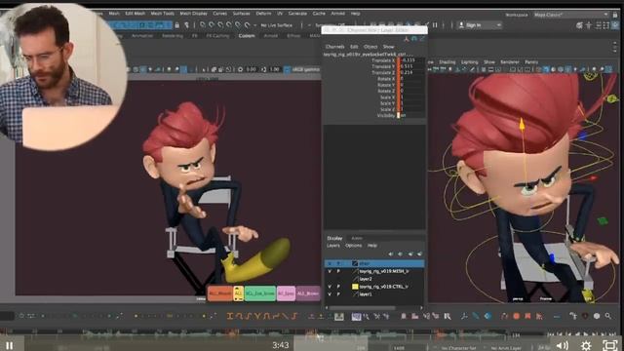Open the Options menu in Layer Editor
Image resolution: width=624 pixels, height=351 pixels.
click(x=353, y=246)
